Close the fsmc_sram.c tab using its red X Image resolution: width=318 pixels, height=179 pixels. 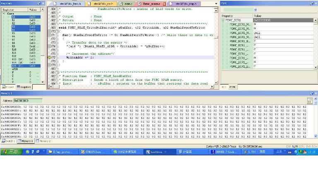pyautogui.click(x=164, y=4)
